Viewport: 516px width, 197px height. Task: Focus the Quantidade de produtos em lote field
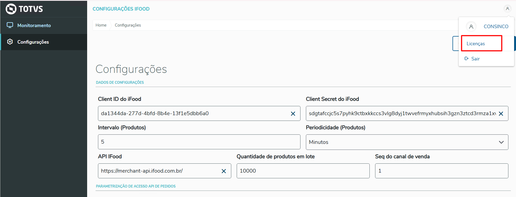point(303,171)
